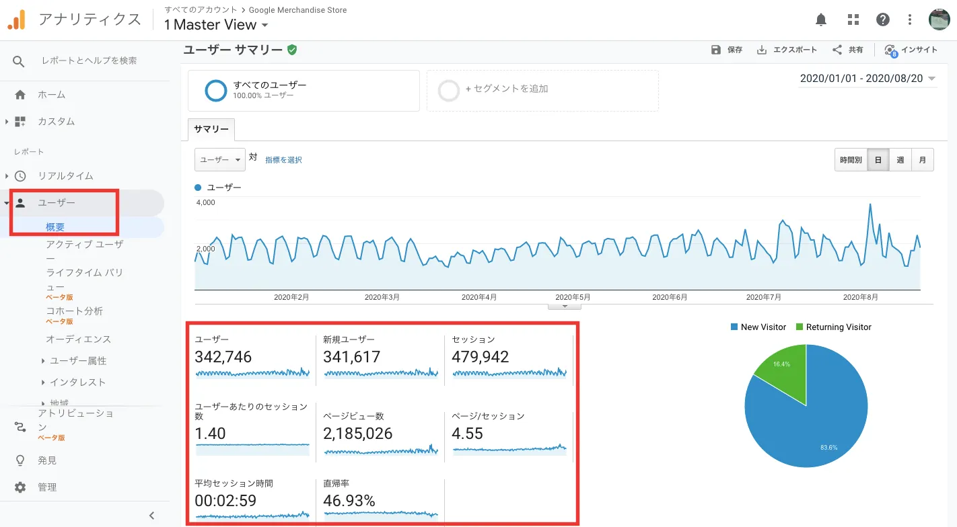Click the export download icon

tap(762, 50)
